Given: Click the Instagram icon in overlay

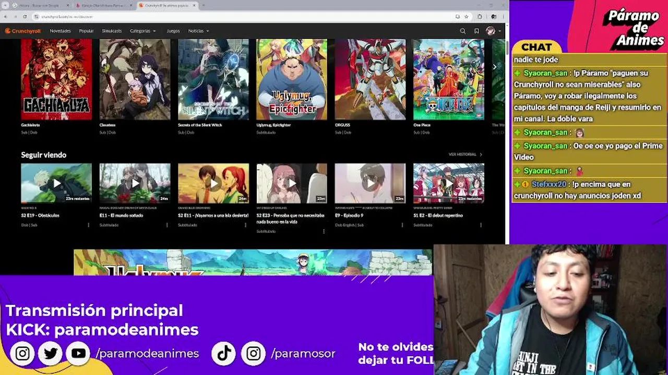Looking at the screenshot, I should [x=22, y=354].
